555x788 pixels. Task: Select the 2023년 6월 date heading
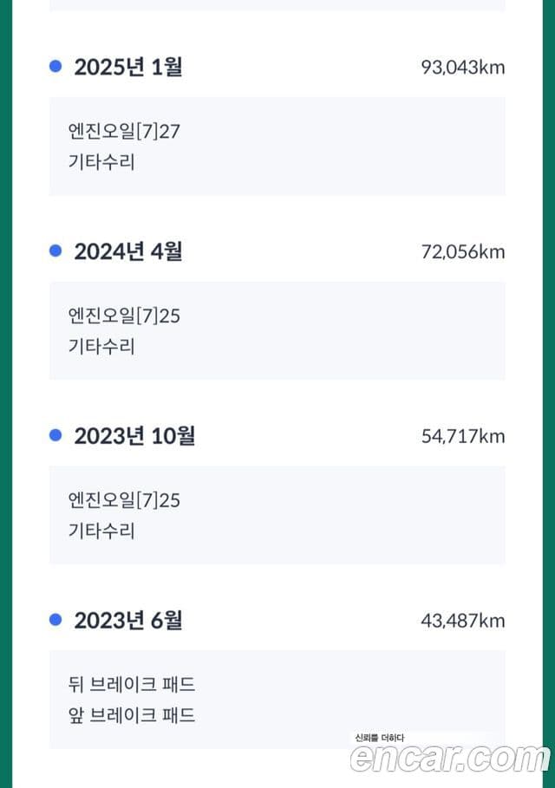click(x=128, y=620)
